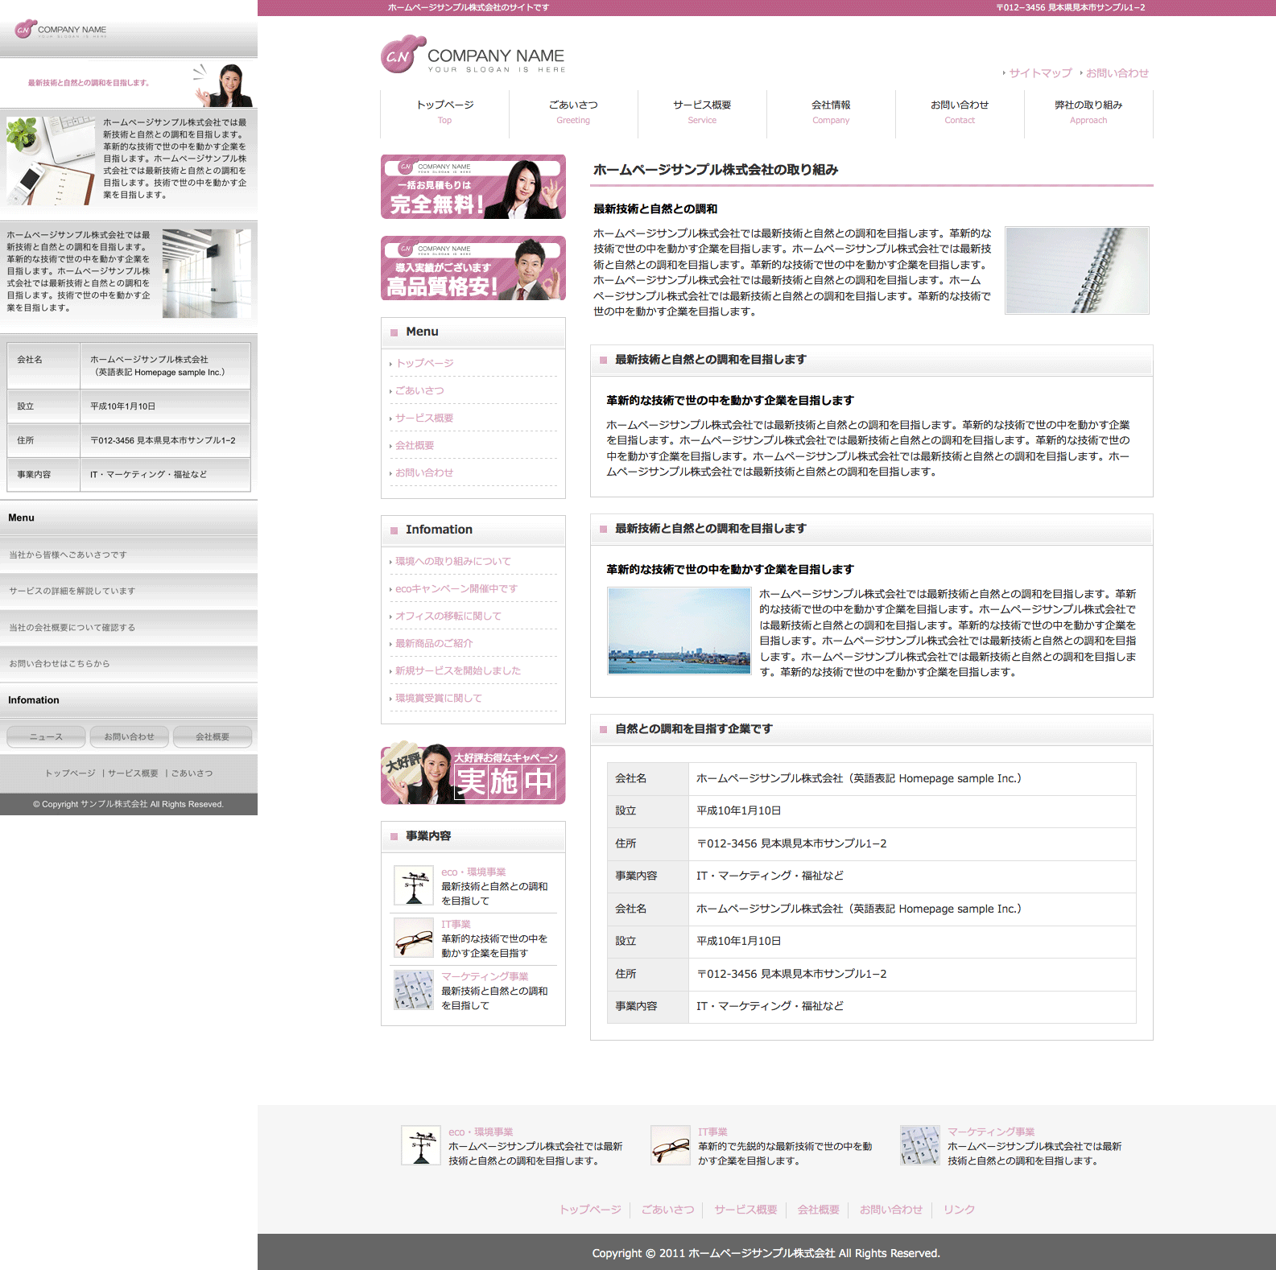Click the 高品質格安 promotional banner
1276x1270 pixels.
click(473, 268)
